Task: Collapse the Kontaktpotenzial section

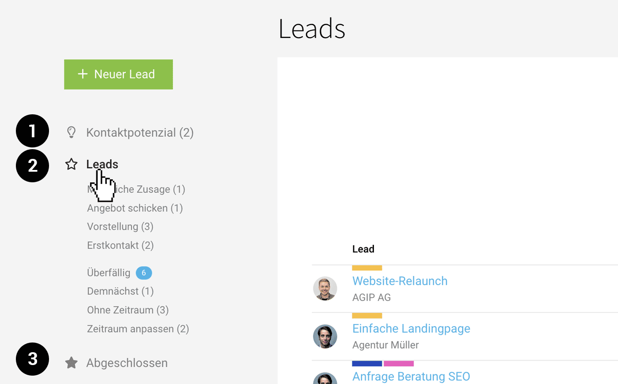Action: 139,132
